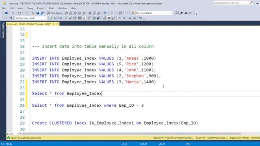Click the 'Create CLUSTERED index' statement line
The height and width of the screenshot is (146, 260).
click(x=115, y=123)
